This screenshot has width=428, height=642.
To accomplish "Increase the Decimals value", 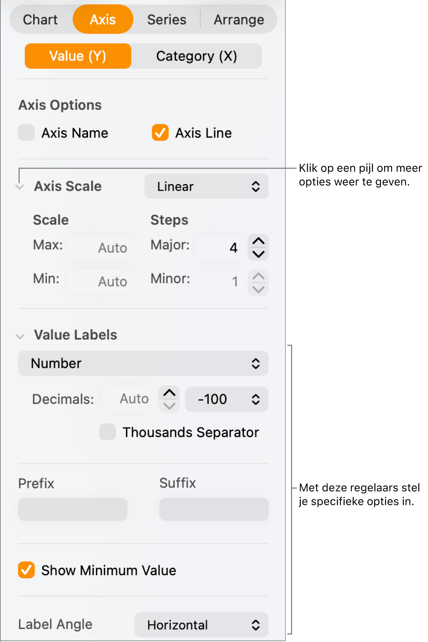I will click(x=169, y=393).
